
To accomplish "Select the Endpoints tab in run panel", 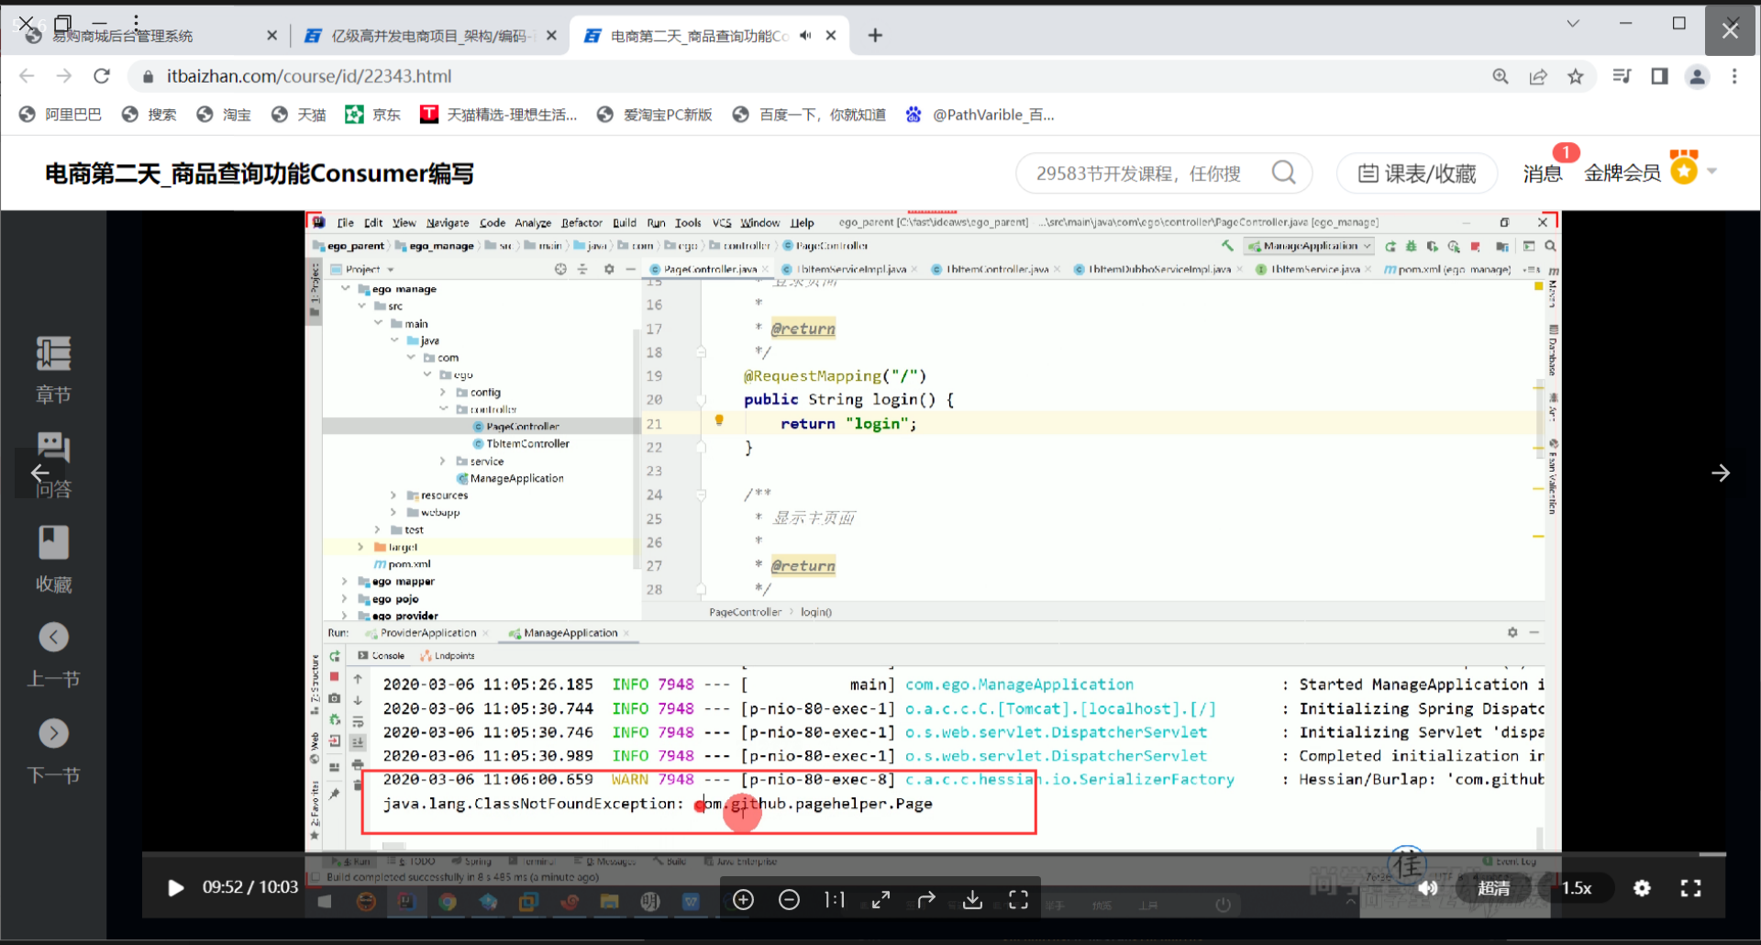I will 448,656.
